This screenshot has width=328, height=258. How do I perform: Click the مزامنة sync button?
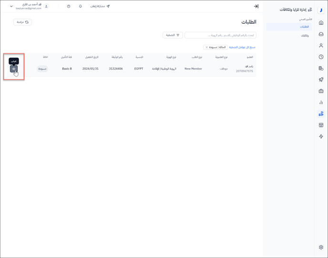tap(22, 22)
